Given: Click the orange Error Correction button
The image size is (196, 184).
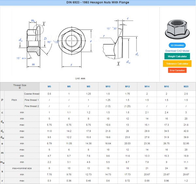Looking at the screenshot, I should [x=177, y=70].
